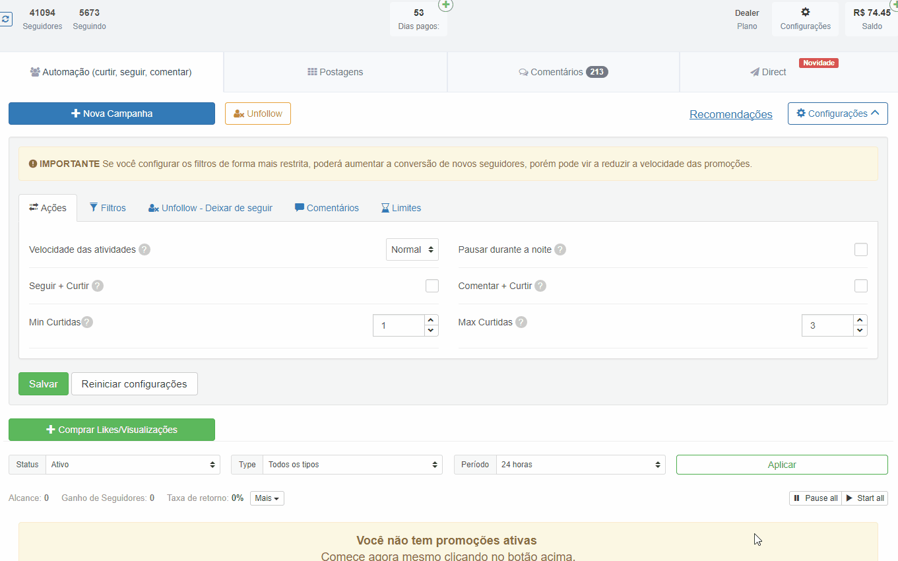Click the Max Curtidas number field
This screenshot has width=898, height=561.
pos(827,325)
